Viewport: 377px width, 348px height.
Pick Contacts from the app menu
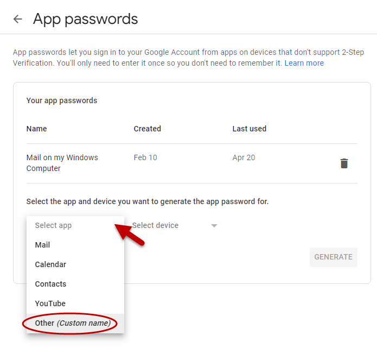pyautogui.click(x=50, y=284)
